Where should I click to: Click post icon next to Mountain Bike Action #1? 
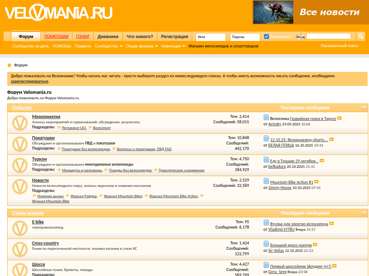click(266, 181)
